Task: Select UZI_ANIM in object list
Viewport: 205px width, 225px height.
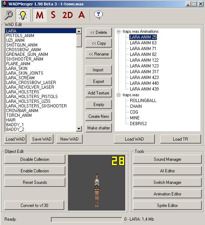Action: coord(41,40)
